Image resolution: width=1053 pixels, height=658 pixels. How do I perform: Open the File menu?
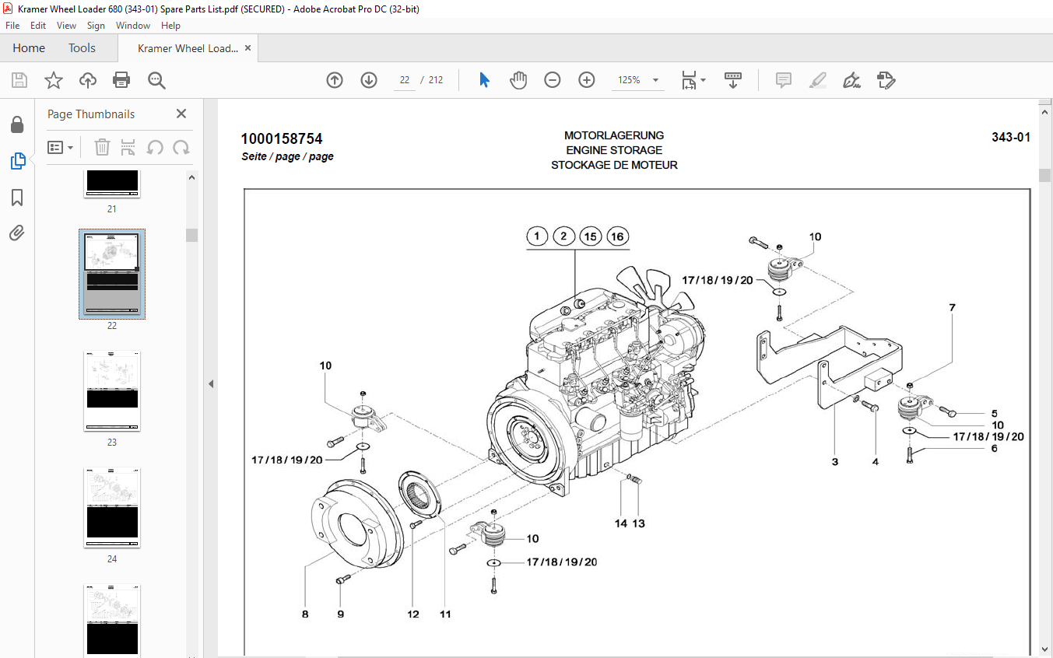pos(12,26)
